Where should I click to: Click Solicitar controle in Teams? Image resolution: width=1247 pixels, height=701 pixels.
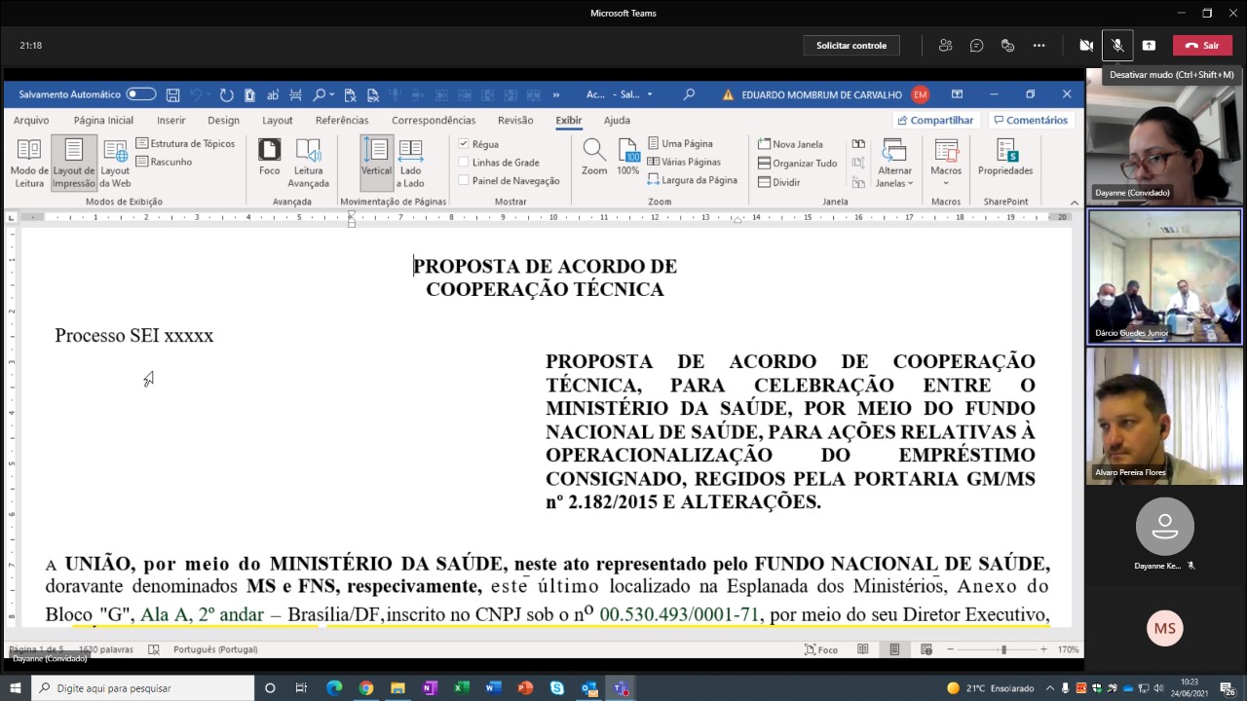click(851, 45)
